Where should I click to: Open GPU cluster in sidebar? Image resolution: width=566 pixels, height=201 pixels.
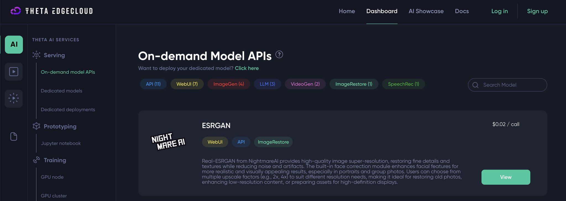[54, 196]
